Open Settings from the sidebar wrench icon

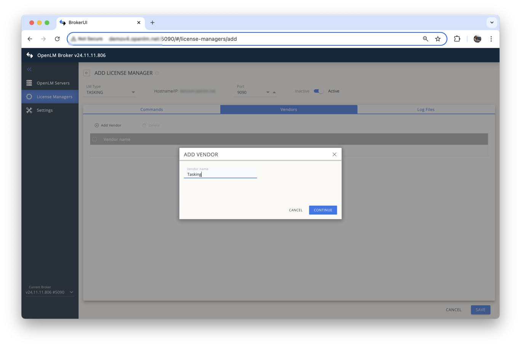coord(29,110)
